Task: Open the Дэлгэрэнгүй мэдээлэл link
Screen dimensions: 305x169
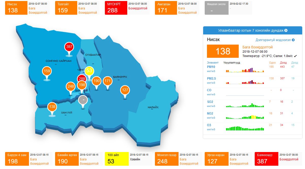Action: (275, 40)
